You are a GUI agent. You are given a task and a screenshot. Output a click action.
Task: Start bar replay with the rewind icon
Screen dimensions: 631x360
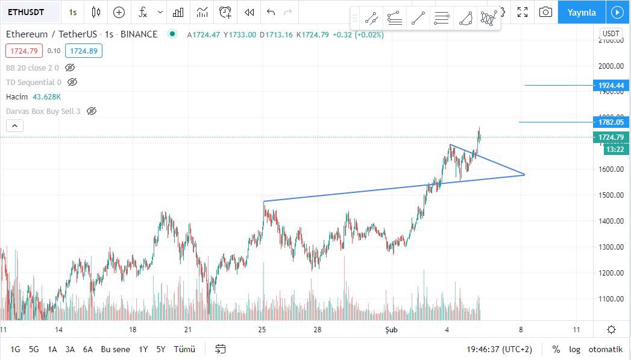click(250, 12)
